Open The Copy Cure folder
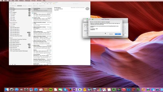163x92 pixels. coord(20,49)
